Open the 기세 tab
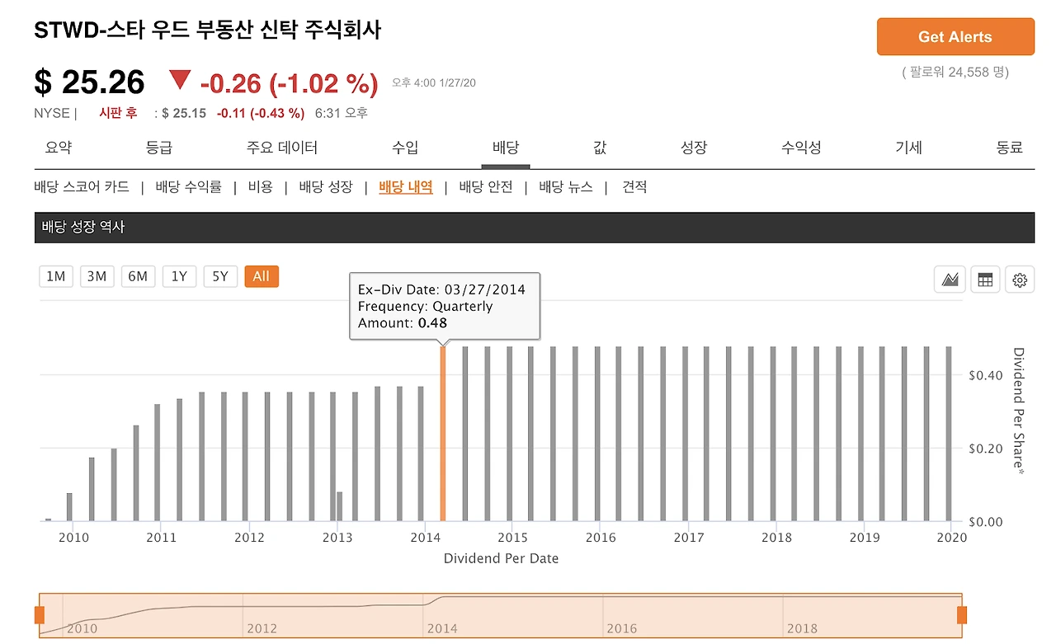 908,148
